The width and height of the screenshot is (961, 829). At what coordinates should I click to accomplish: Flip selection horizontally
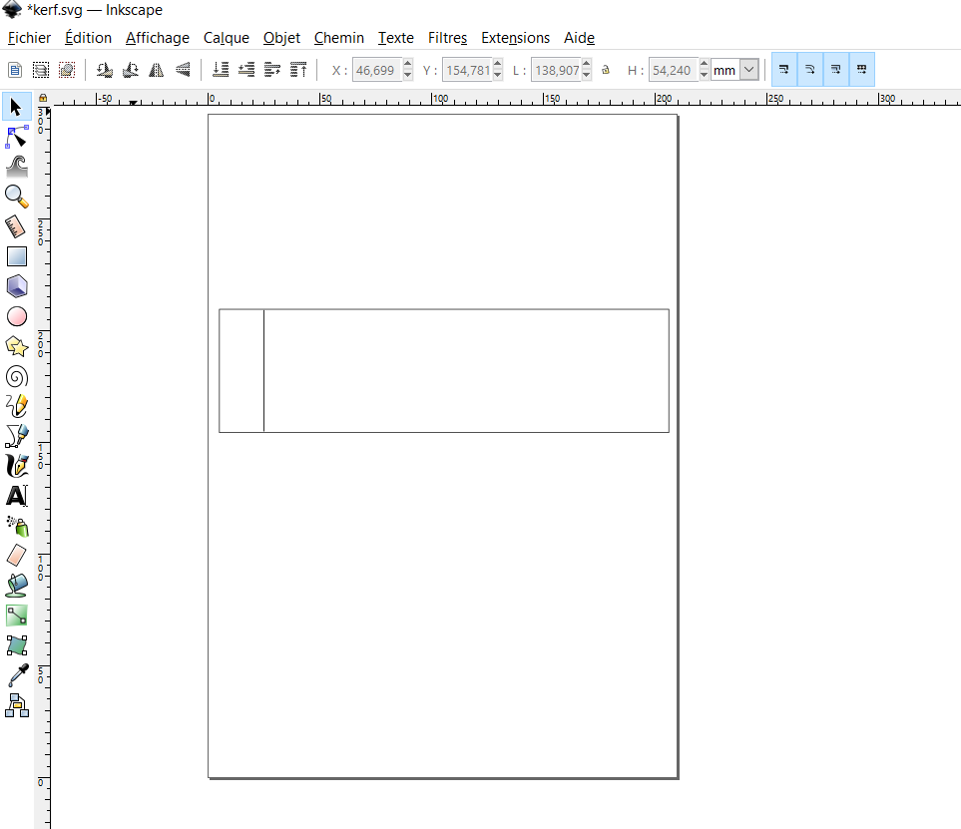tap(157, 70)
